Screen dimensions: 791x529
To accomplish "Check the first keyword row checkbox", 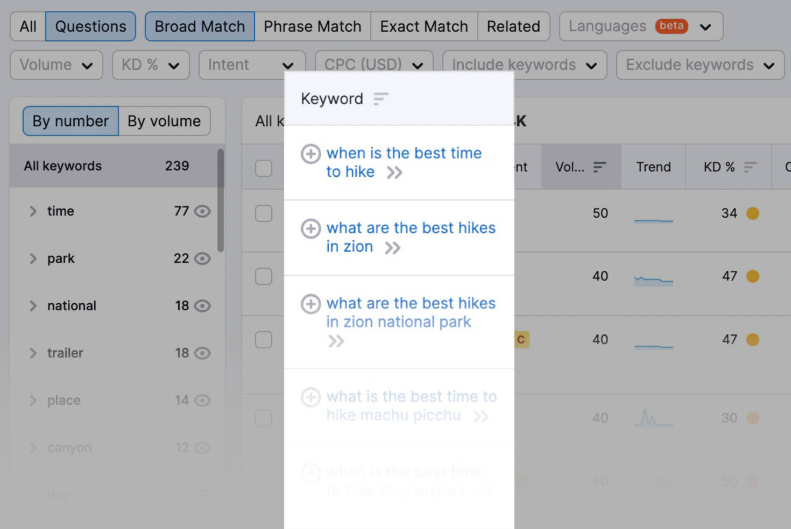I will [263, 213].
